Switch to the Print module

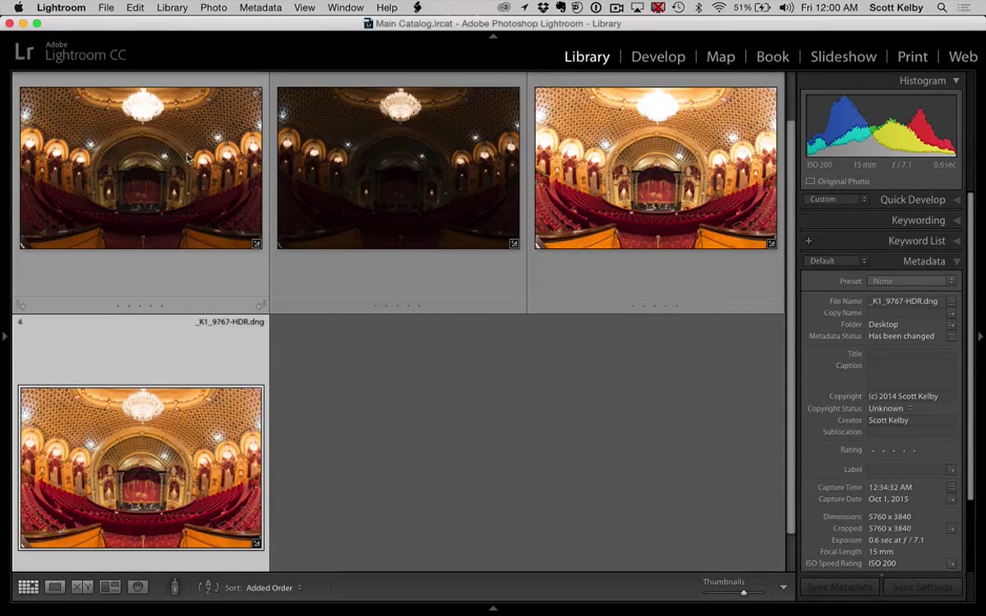point(912,57)
